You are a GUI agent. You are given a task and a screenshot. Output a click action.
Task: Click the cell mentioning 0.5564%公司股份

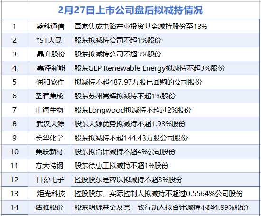pyautogui.click(x=165, y=194)
